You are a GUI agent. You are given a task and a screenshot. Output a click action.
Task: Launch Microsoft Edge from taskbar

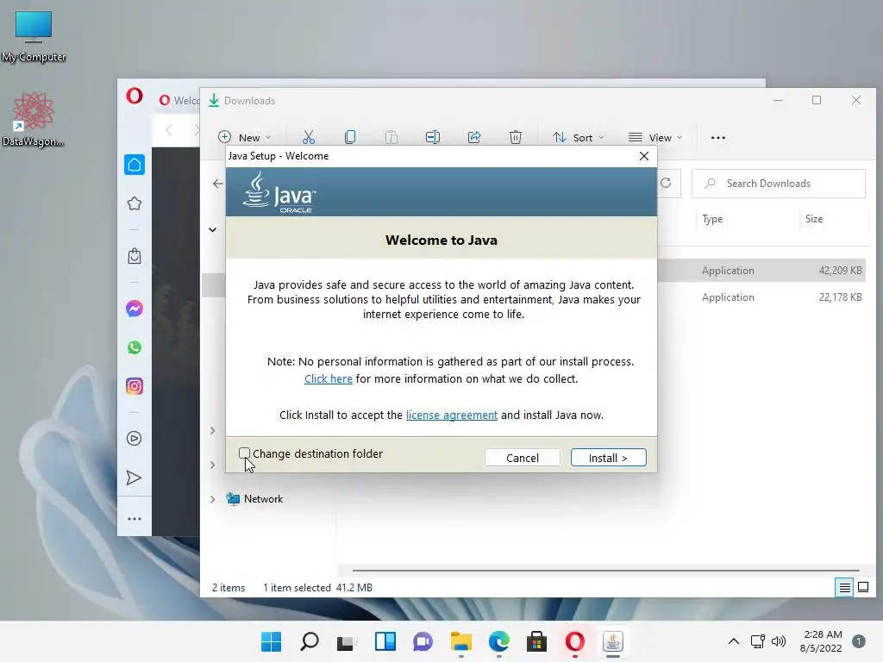(x=499, y=641)
